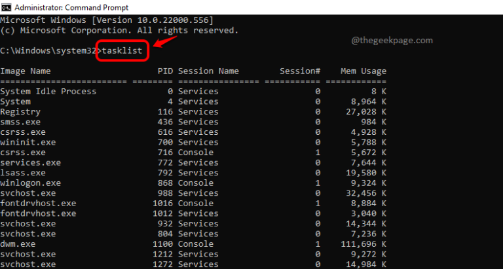Click the Command Prompt icon in title bar

tap(7, 7)
